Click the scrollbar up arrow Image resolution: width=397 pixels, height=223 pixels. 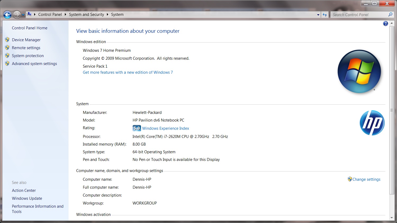pyautogui.click(x=392, y=23)
